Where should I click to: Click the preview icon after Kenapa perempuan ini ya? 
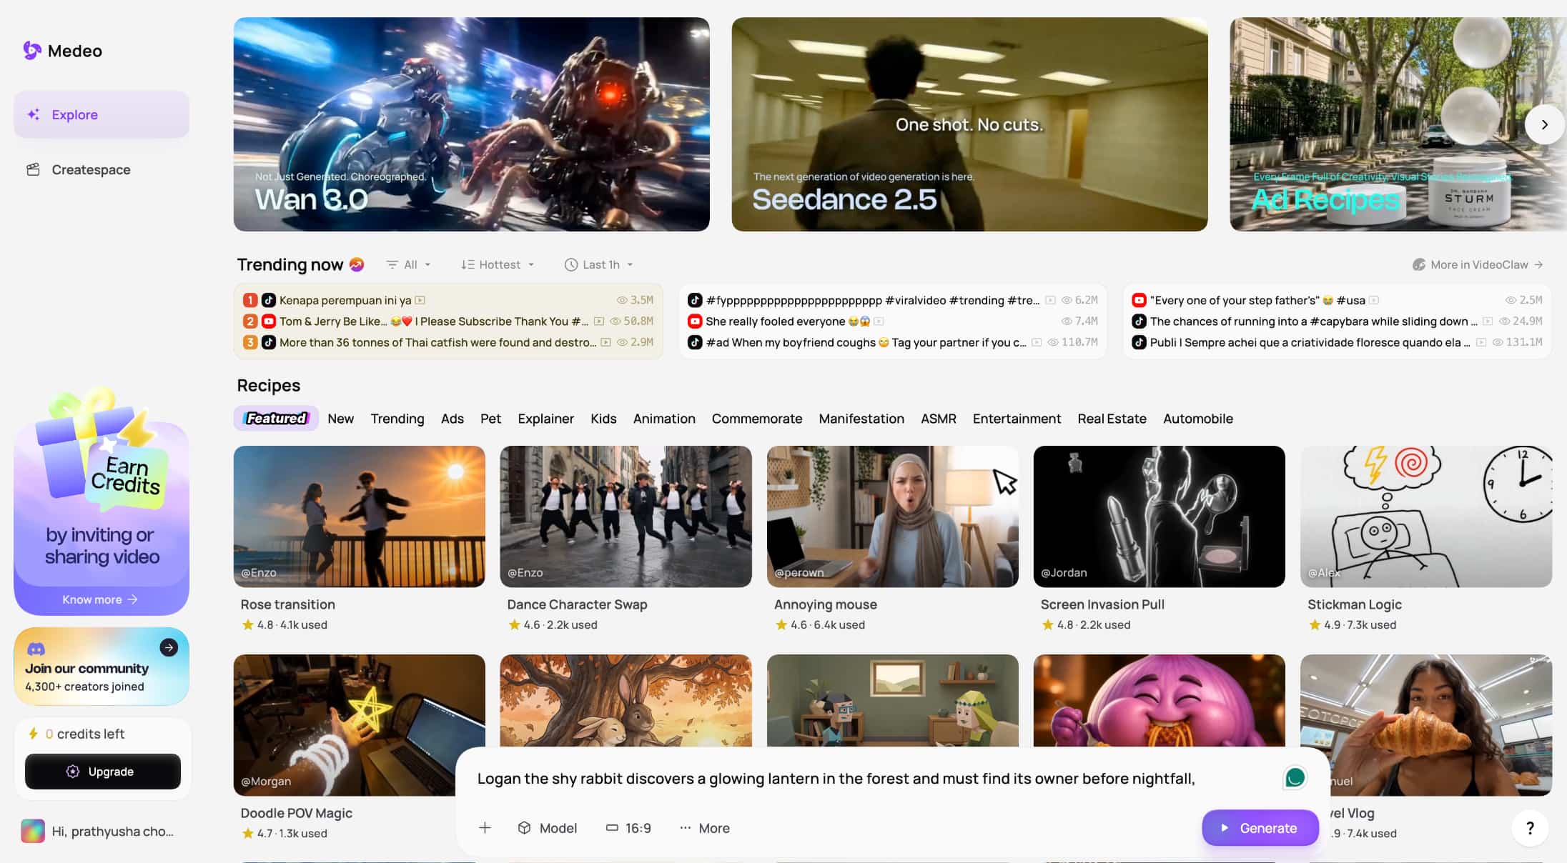[420, 300]
